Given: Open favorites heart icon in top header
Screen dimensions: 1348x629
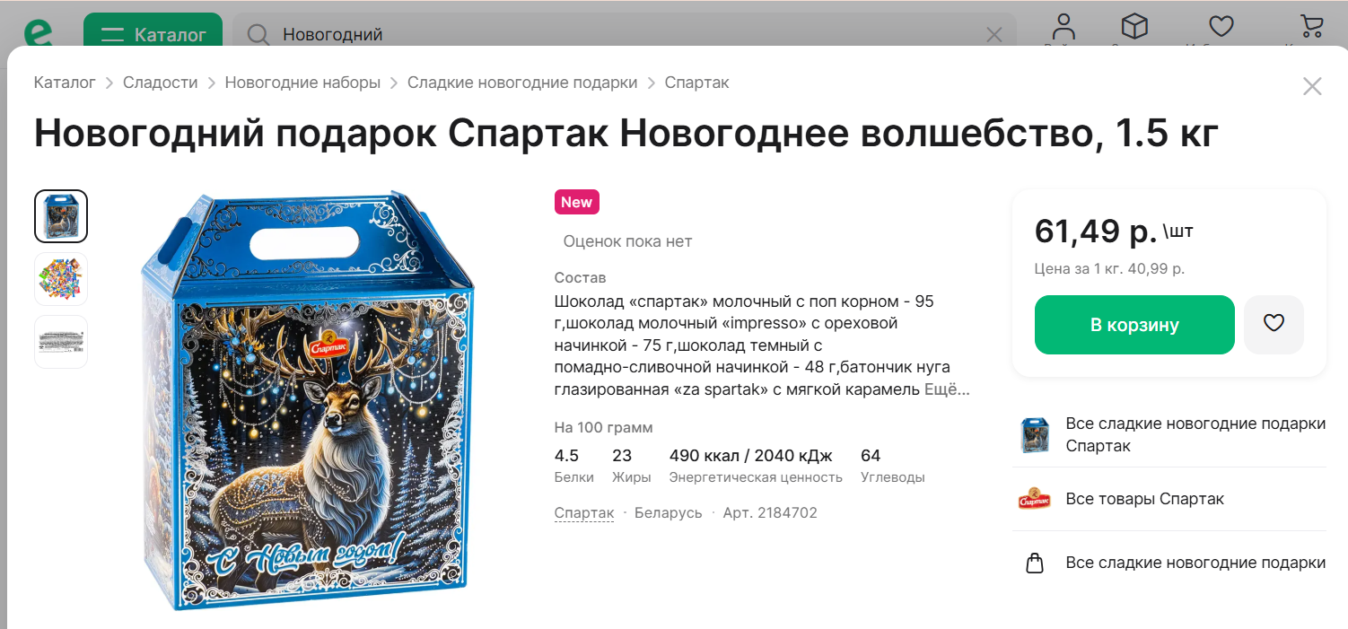Looking at the screenshot, I should (1221, 26).
